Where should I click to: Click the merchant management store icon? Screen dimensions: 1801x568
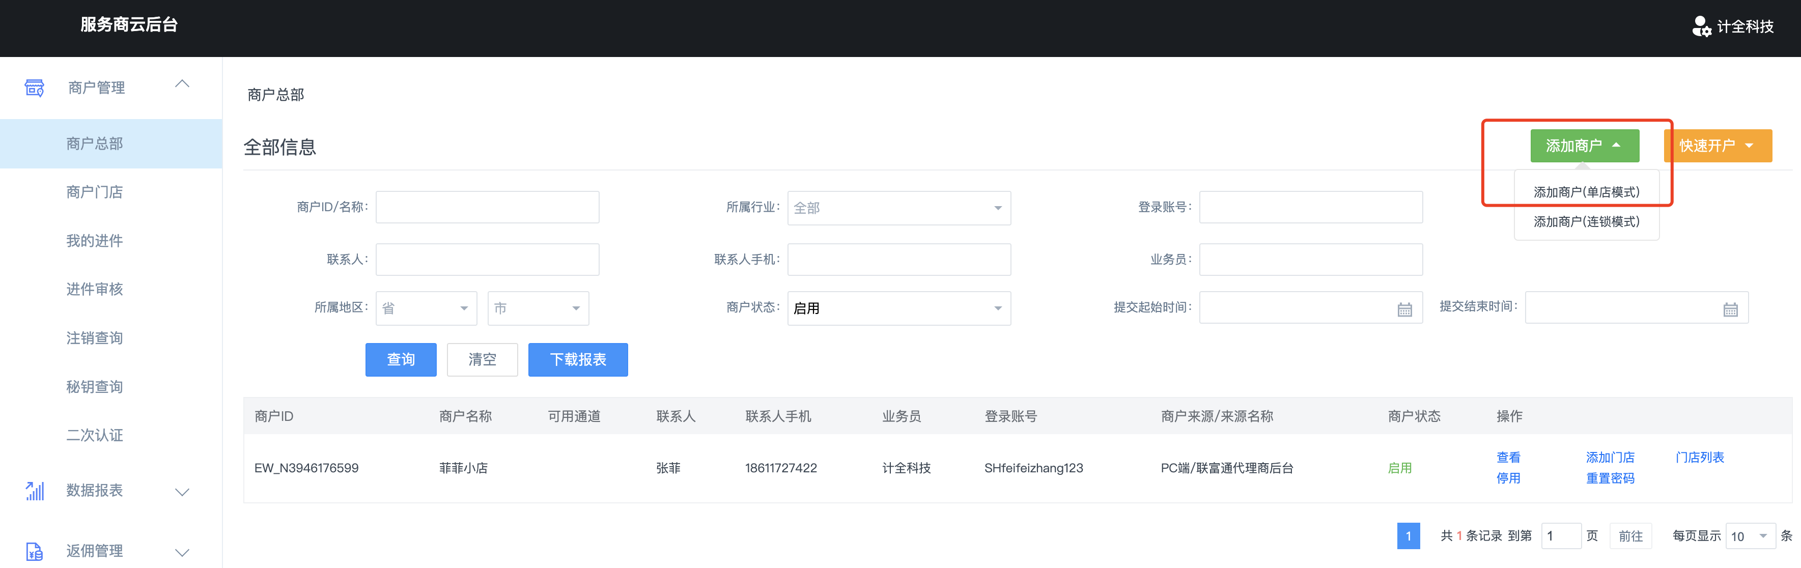click(34, 88)
